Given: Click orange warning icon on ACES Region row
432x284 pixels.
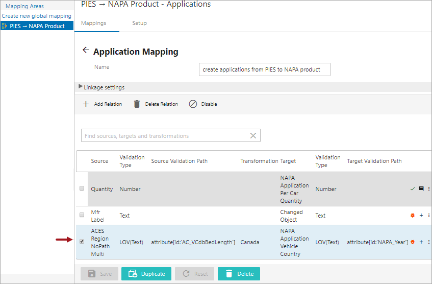Looking at the screenshot, I should click(x=413, y=242).
